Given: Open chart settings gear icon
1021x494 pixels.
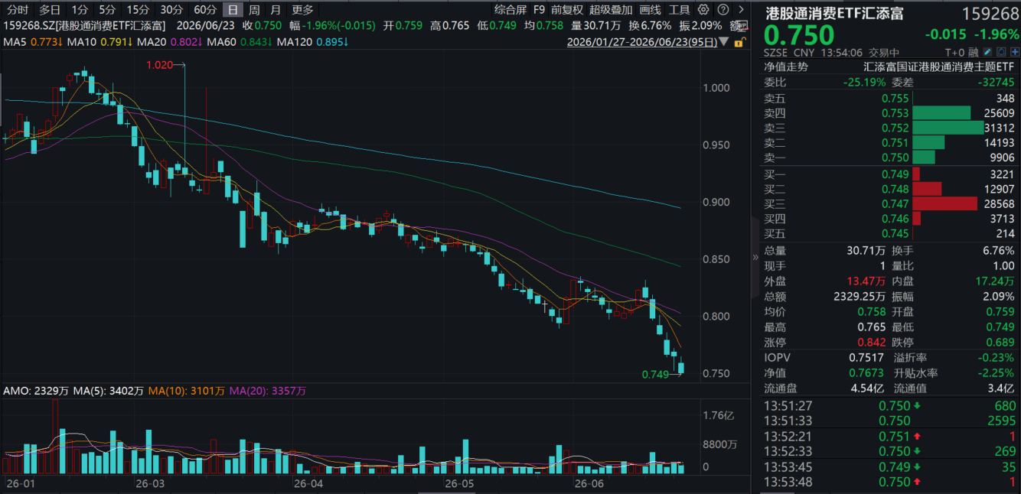Looking at the screenshot, I should [703, 10].
